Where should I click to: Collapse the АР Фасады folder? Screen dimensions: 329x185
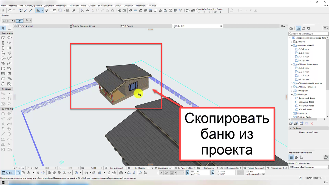(292, 94)
